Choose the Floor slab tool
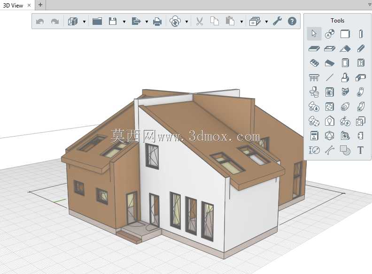The width and height of the screenshot is (372, 274). pyautogui.click(x=314, y=49)
